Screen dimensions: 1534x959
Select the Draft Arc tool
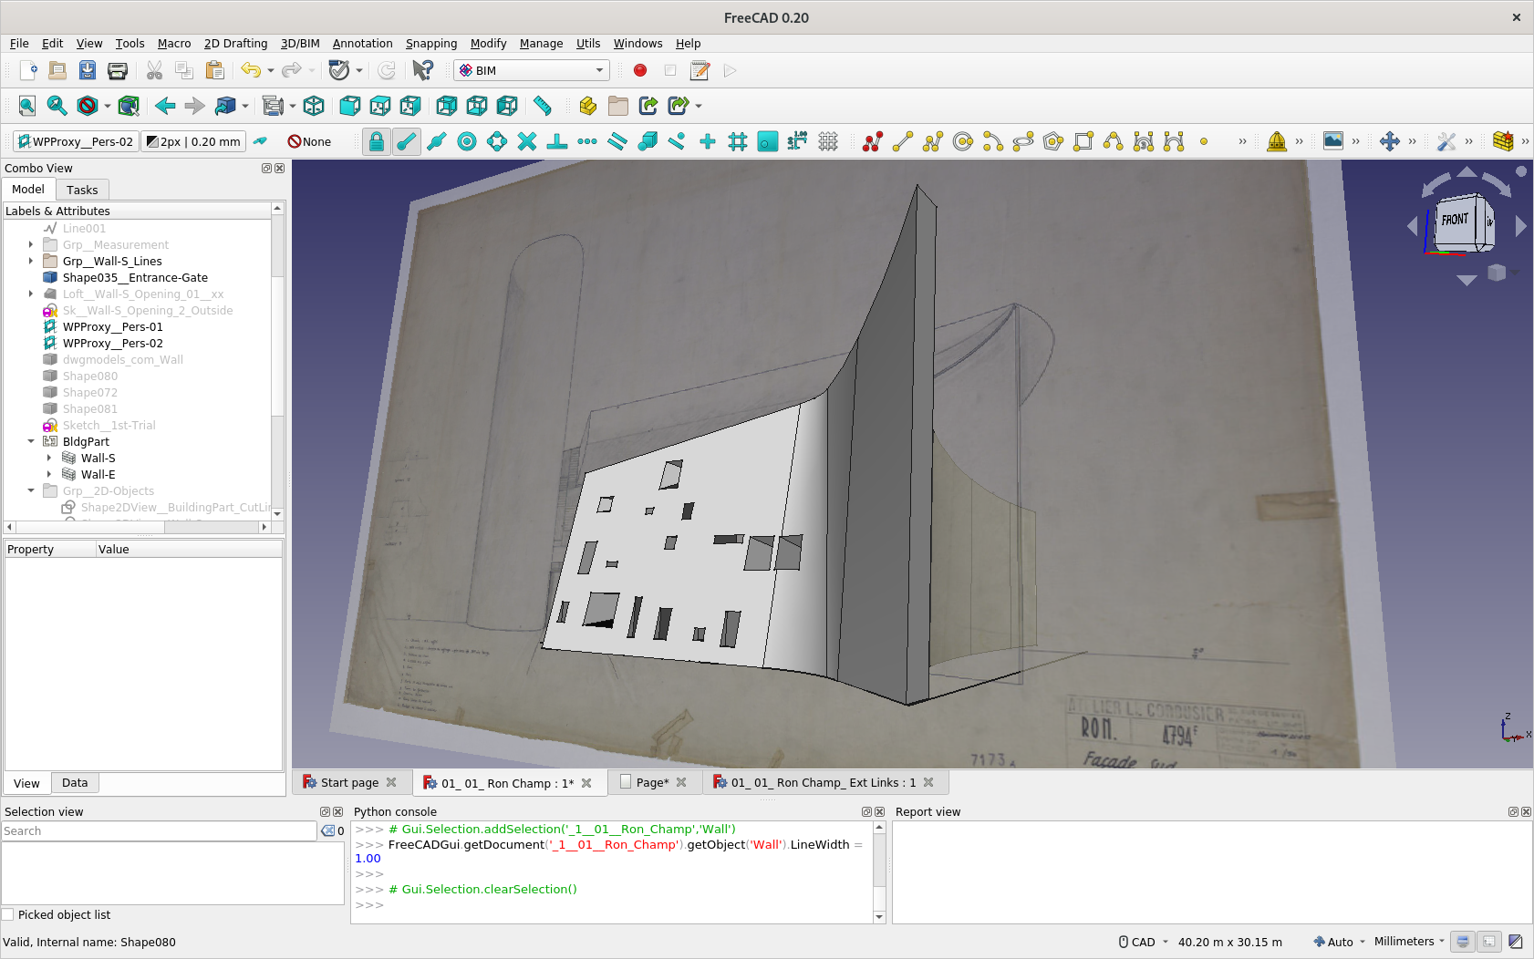point(993,141)
